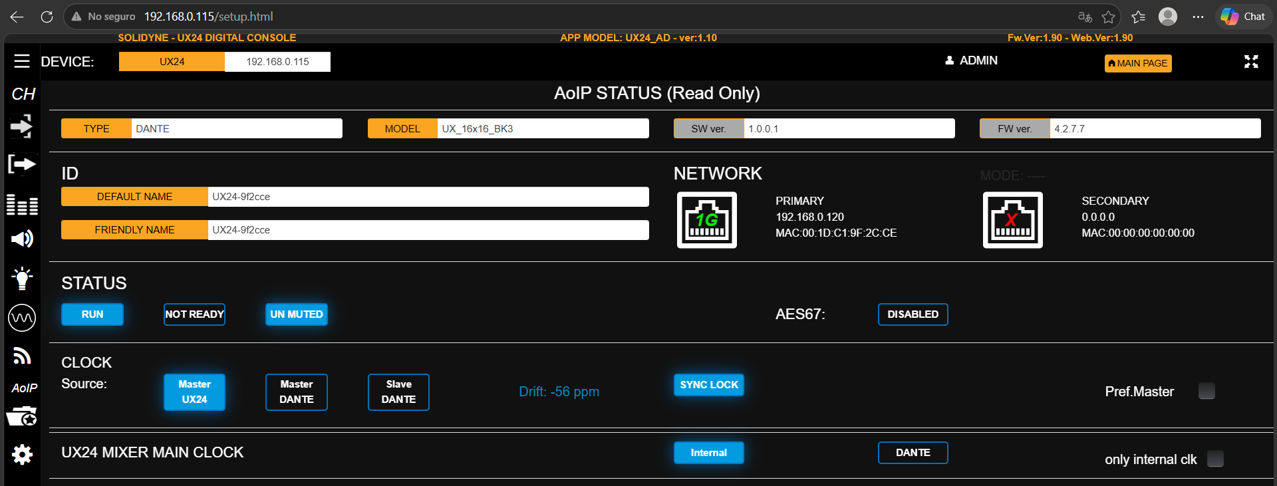Open the streaming feed icon in sidebar
Viewport: 1277px width, 486px height.
click(22, 356)
